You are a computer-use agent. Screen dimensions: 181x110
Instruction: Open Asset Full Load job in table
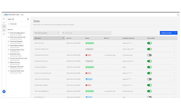point(39,43)
